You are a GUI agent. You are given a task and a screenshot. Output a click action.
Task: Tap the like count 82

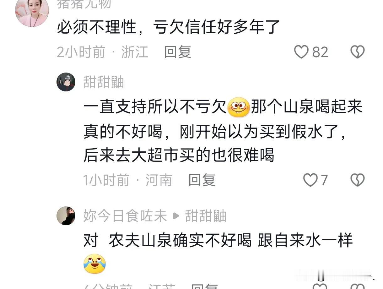pyautogui.click(x=320, y=52)
